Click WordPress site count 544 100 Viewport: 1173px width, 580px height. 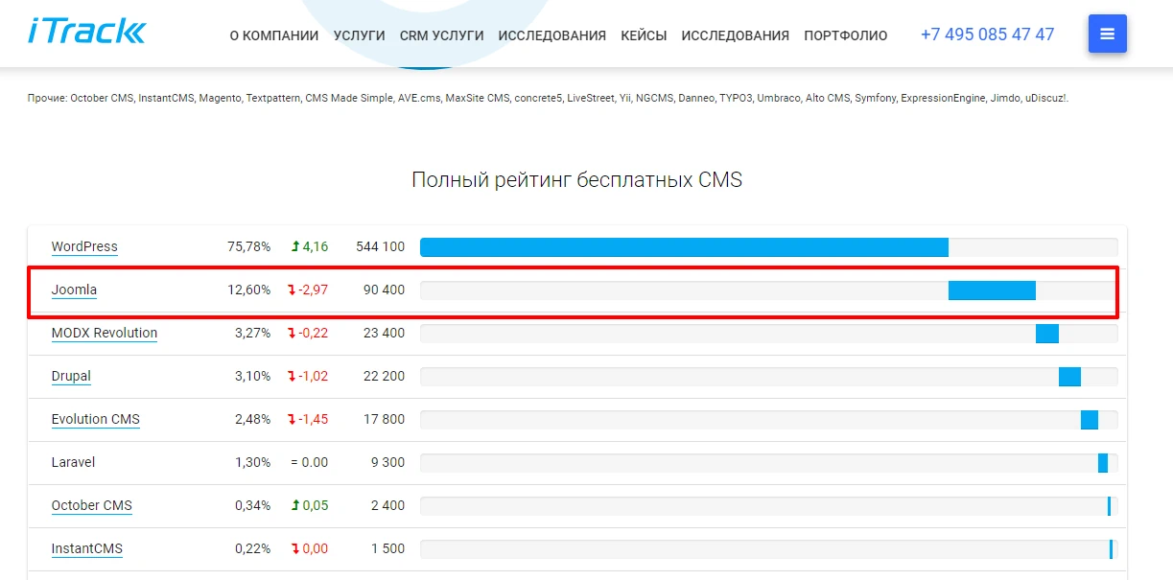tap(380, 246)
